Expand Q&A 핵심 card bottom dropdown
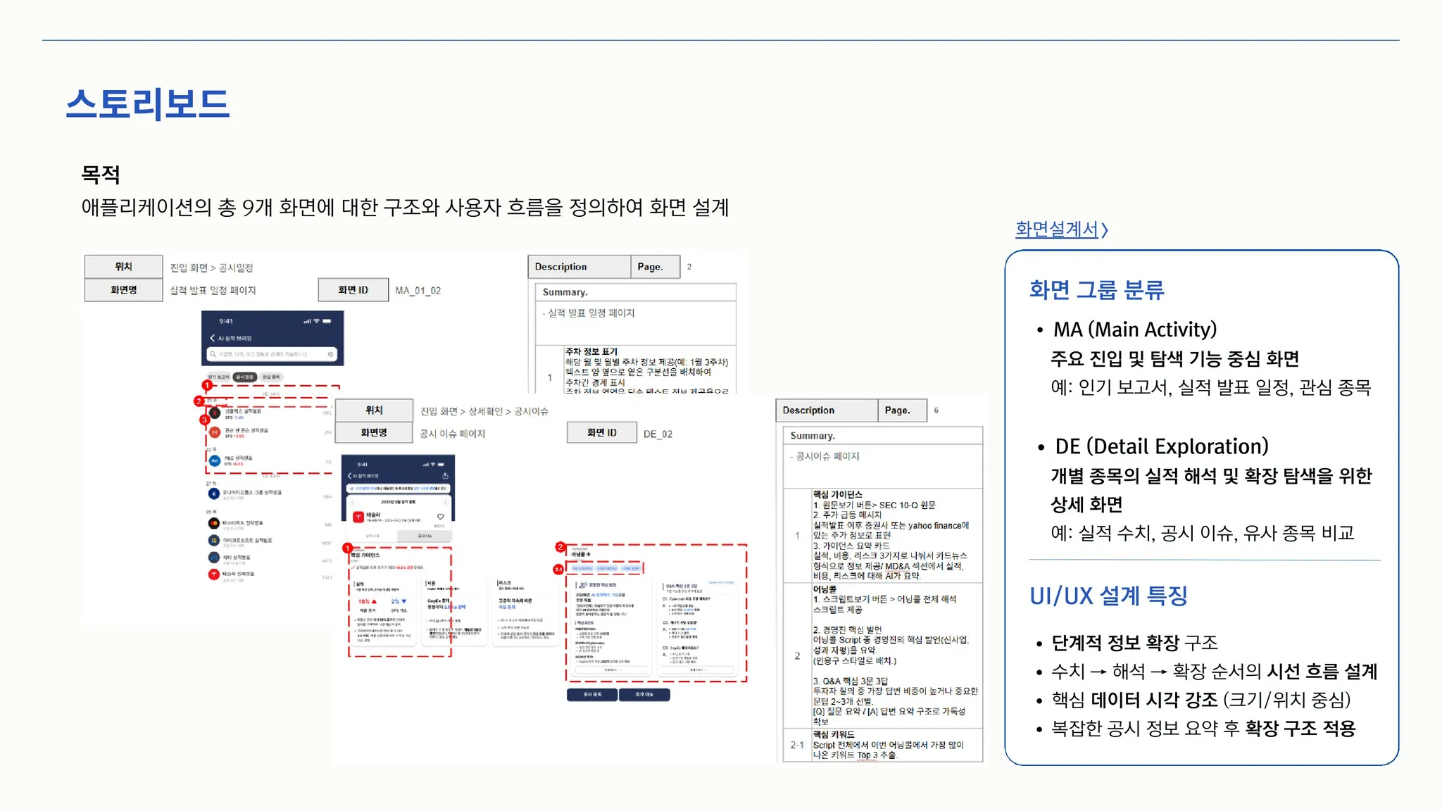The width and height of the screenshot is (1442, 811). tap(696, 670)
